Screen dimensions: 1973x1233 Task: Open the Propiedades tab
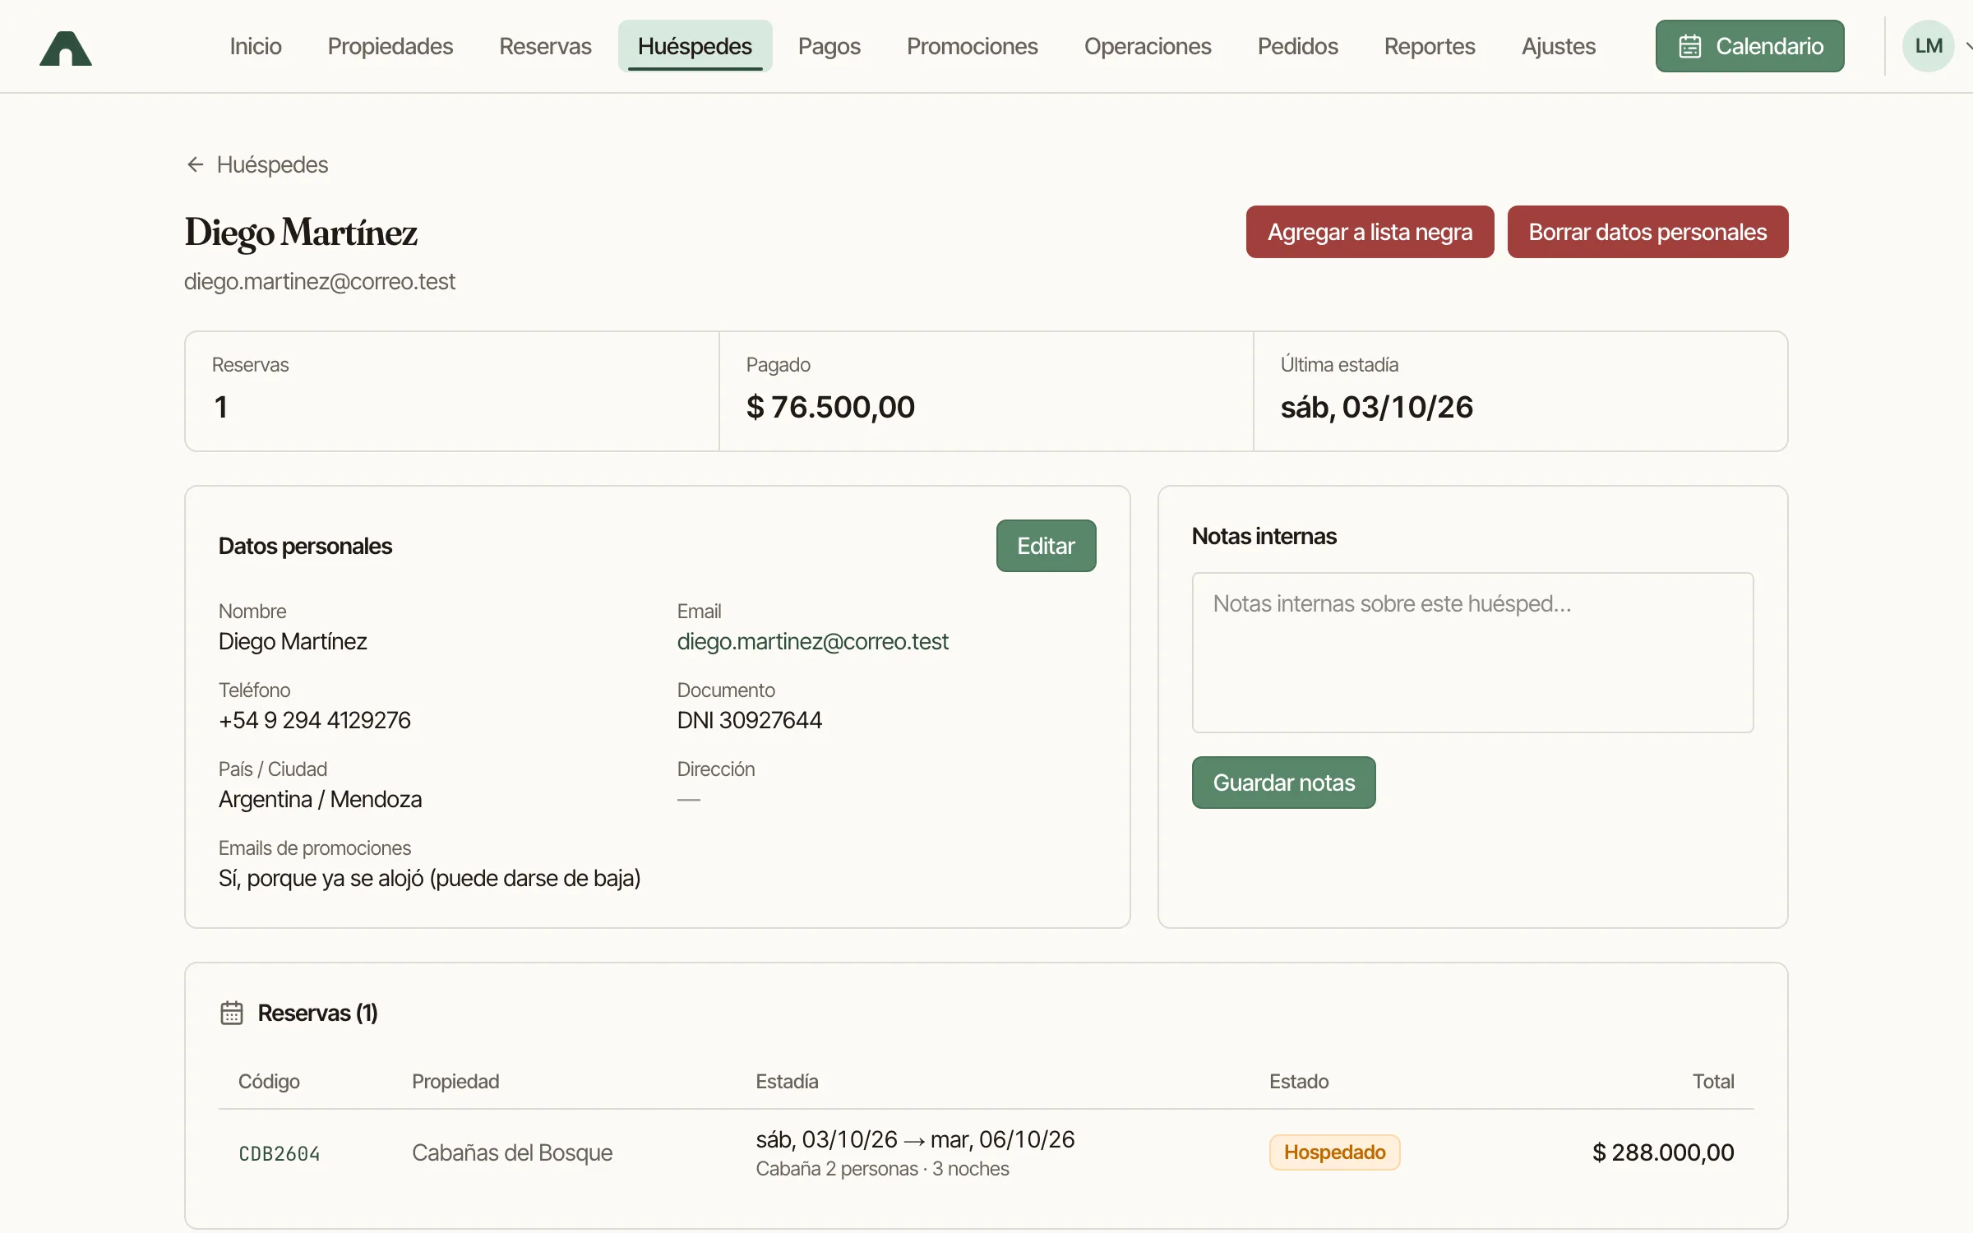pyautogui.click(x=390, y=46)
